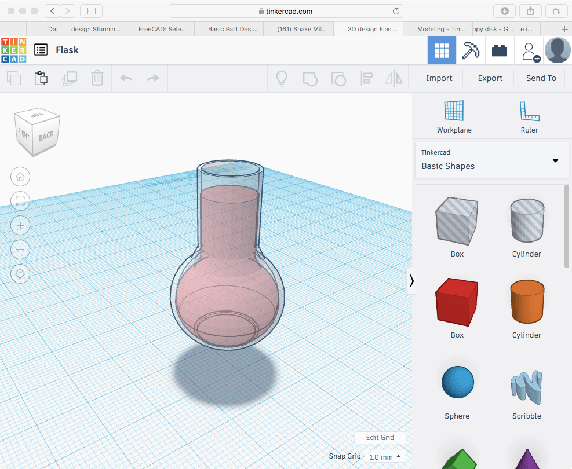Open the Basic Shapes category dropdown

[490, 160]
